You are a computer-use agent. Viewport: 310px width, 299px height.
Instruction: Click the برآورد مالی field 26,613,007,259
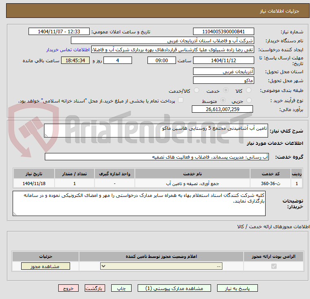point(222,109)
